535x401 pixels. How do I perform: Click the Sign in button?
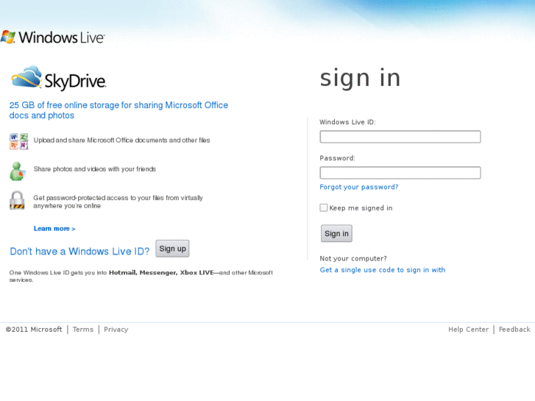pyautogui.click(x=336, y=233)
